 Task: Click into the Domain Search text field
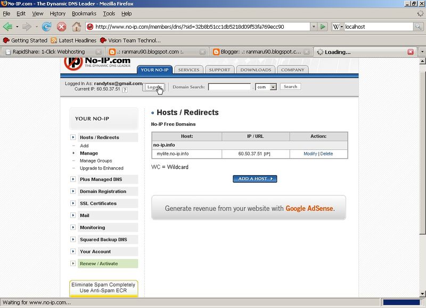point(230,87)
